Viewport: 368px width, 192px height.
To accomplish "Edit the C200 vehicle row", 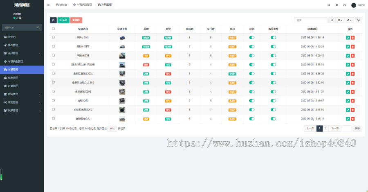I will click(348, 92).
